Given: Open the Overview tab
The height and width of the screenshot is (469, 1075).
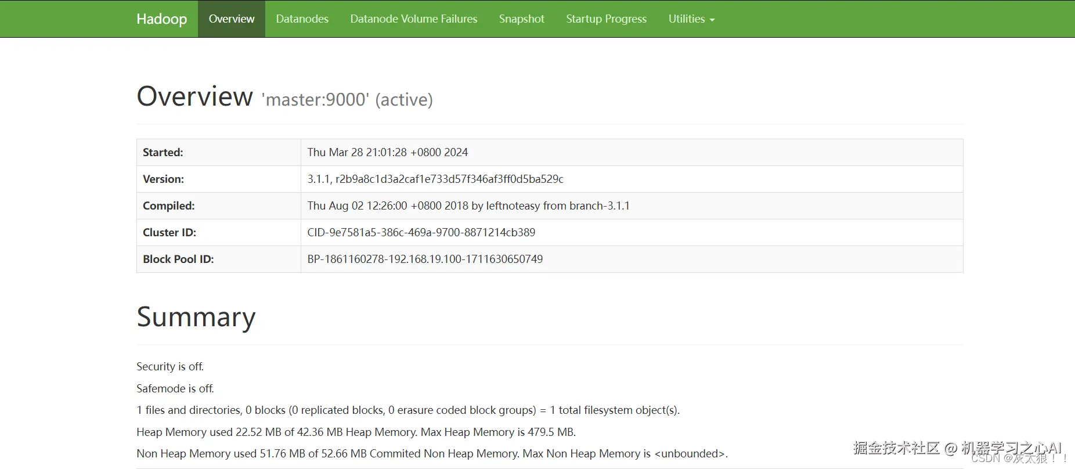Looking at the screenshot, I should [x=232, y=19].
